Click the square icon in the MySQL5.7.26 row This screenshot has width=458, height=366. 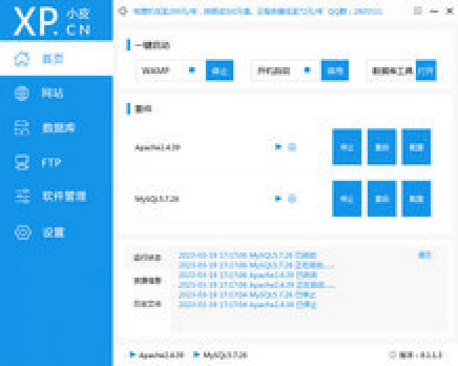[x=292, y=199]
